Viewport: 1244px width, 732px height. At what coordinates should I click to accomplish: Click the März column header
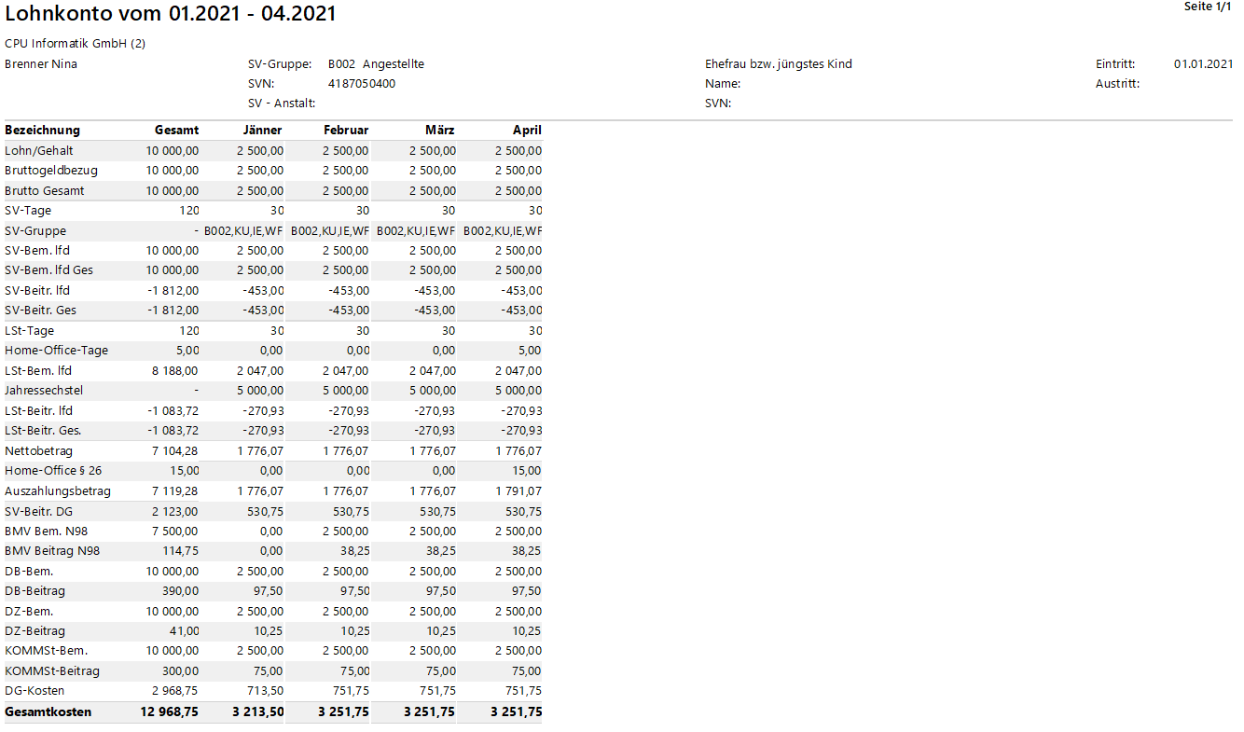439,131
